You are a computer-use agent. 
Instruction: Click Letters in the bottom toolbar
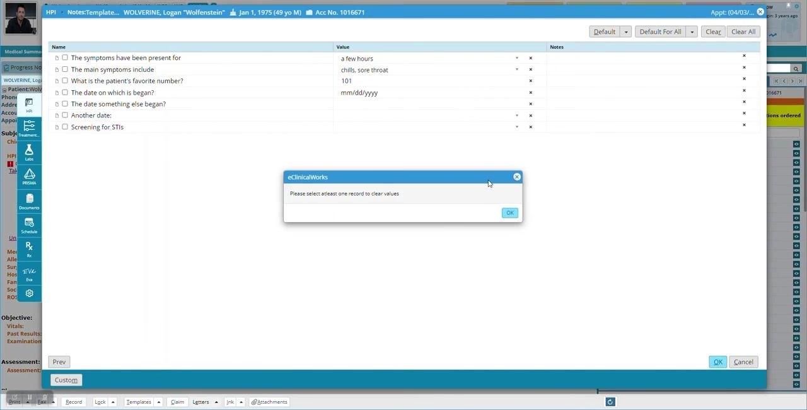[200, 402]
